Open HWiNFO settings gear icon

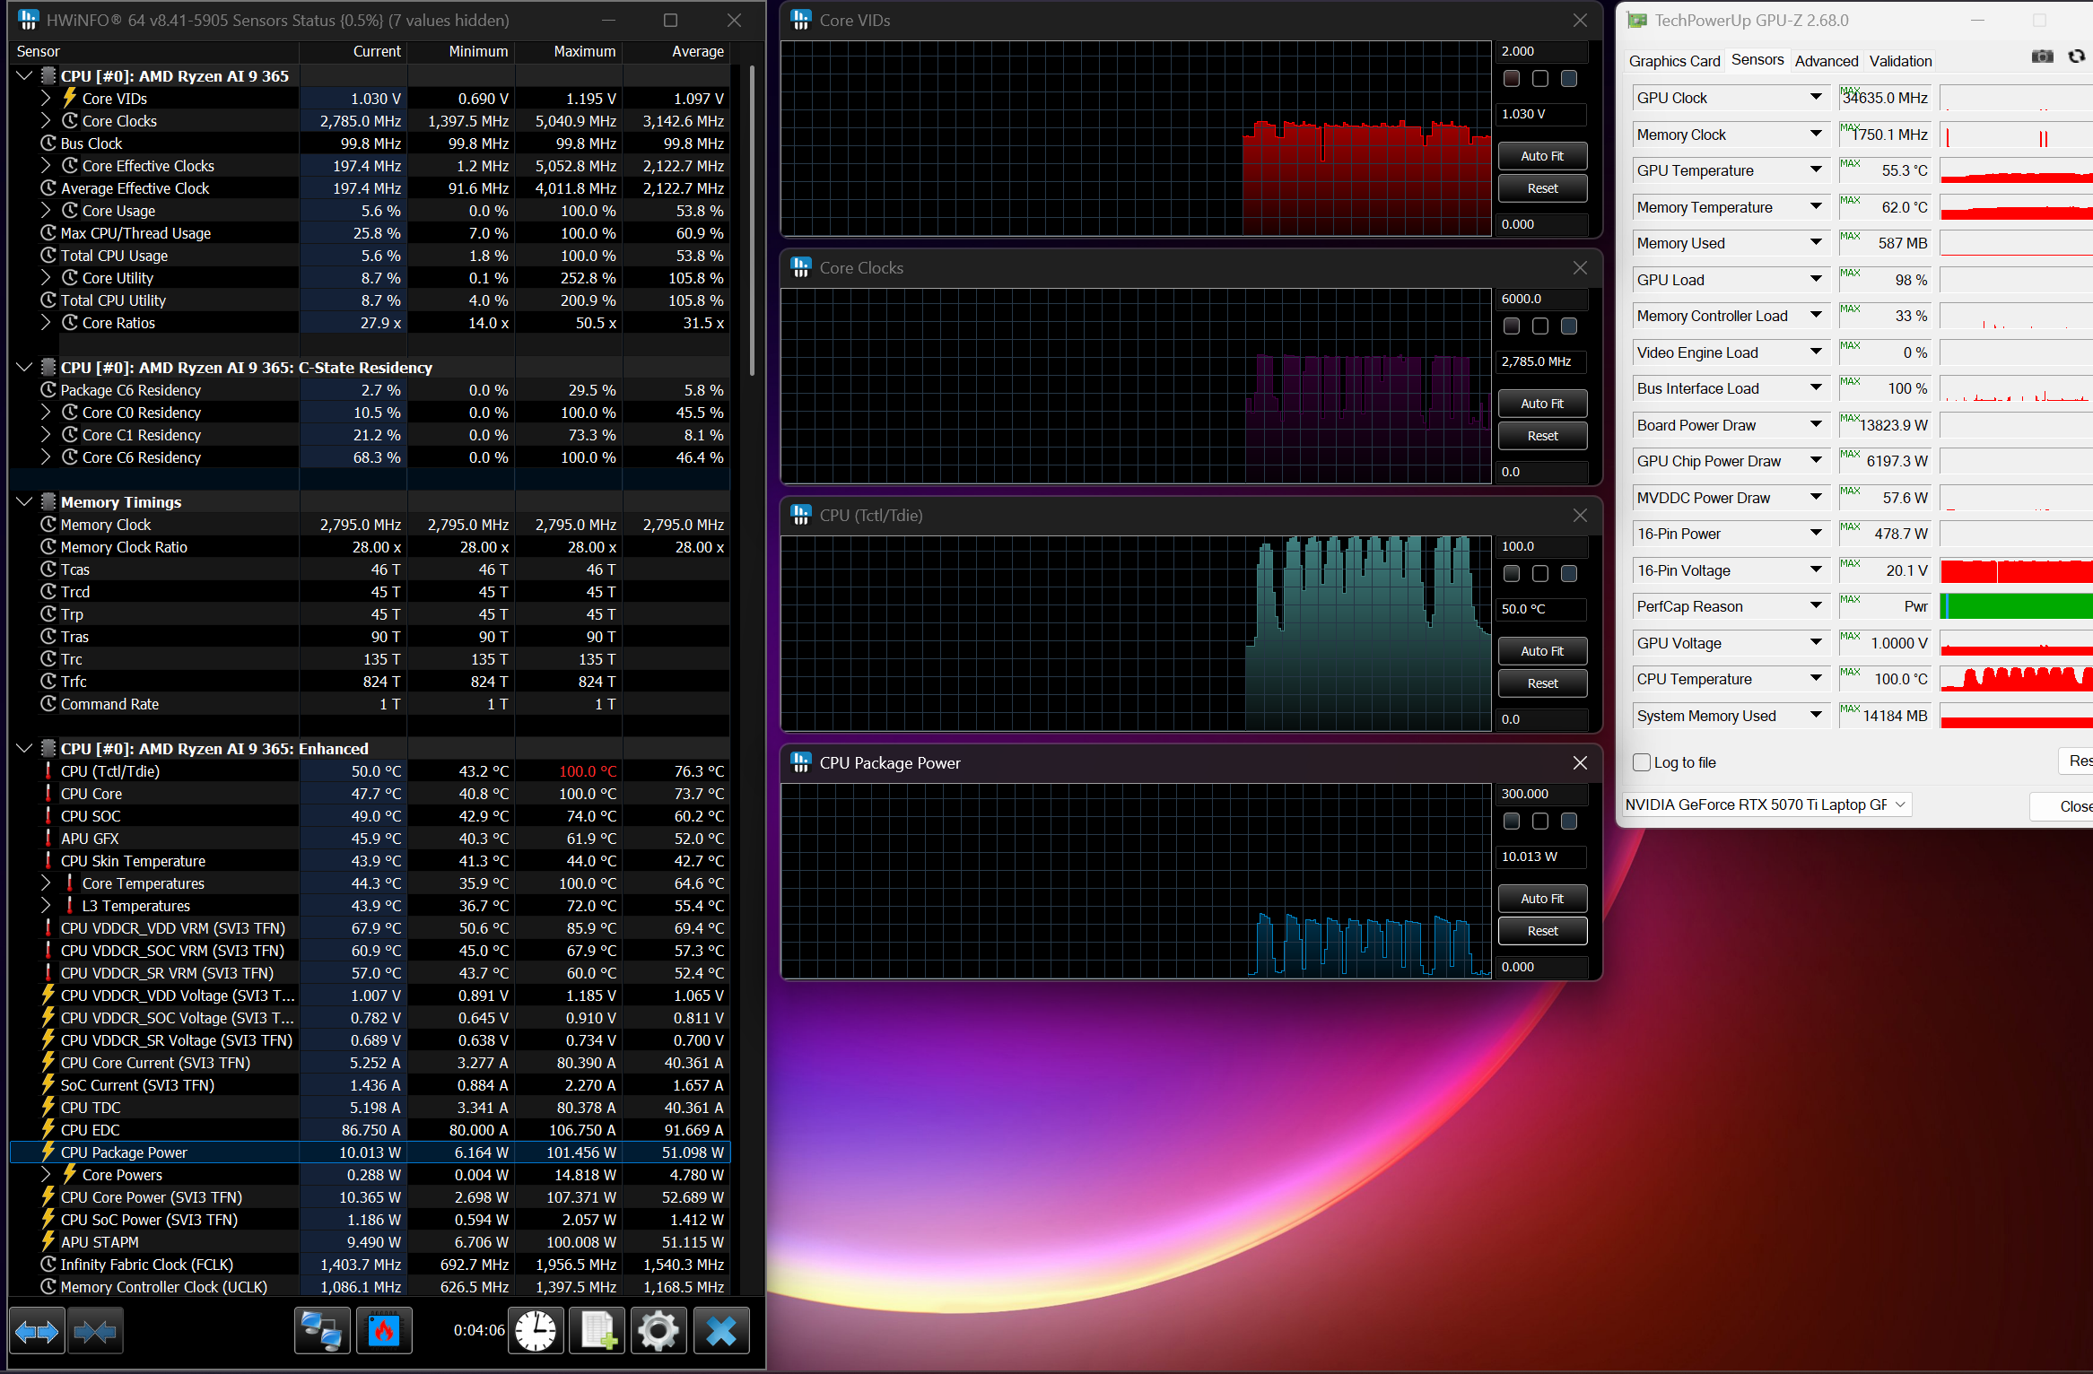coord(658,1332)
